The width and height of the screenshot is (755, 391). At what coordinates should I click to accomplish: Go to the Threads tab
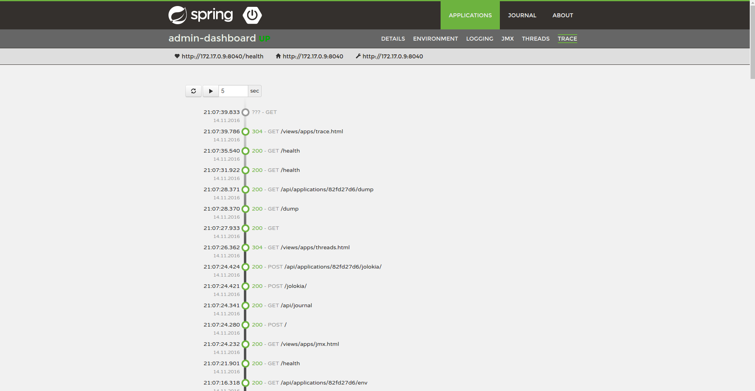click(535, 39)
